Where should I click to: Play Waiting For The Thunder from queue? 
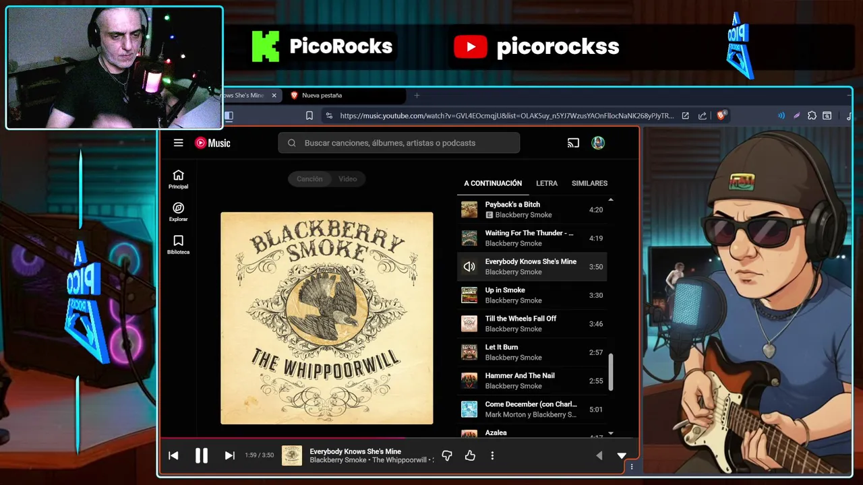(532, 238)
